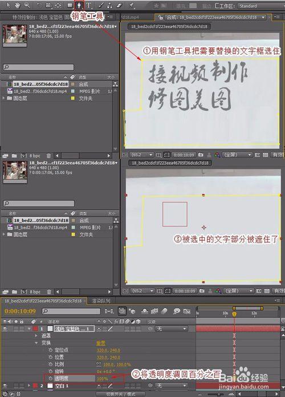Click the timeline timecode 0:00:10:09
285x397 pixels.
coord(20,311)
